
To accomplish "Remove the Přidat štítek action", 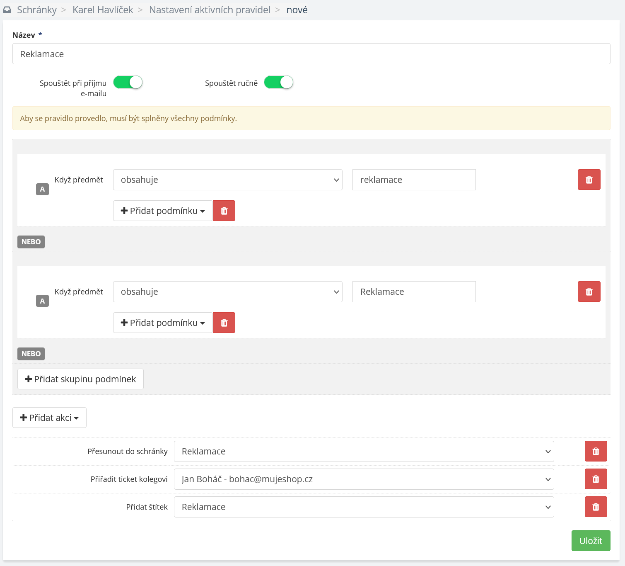I will (x=596, y=507).
